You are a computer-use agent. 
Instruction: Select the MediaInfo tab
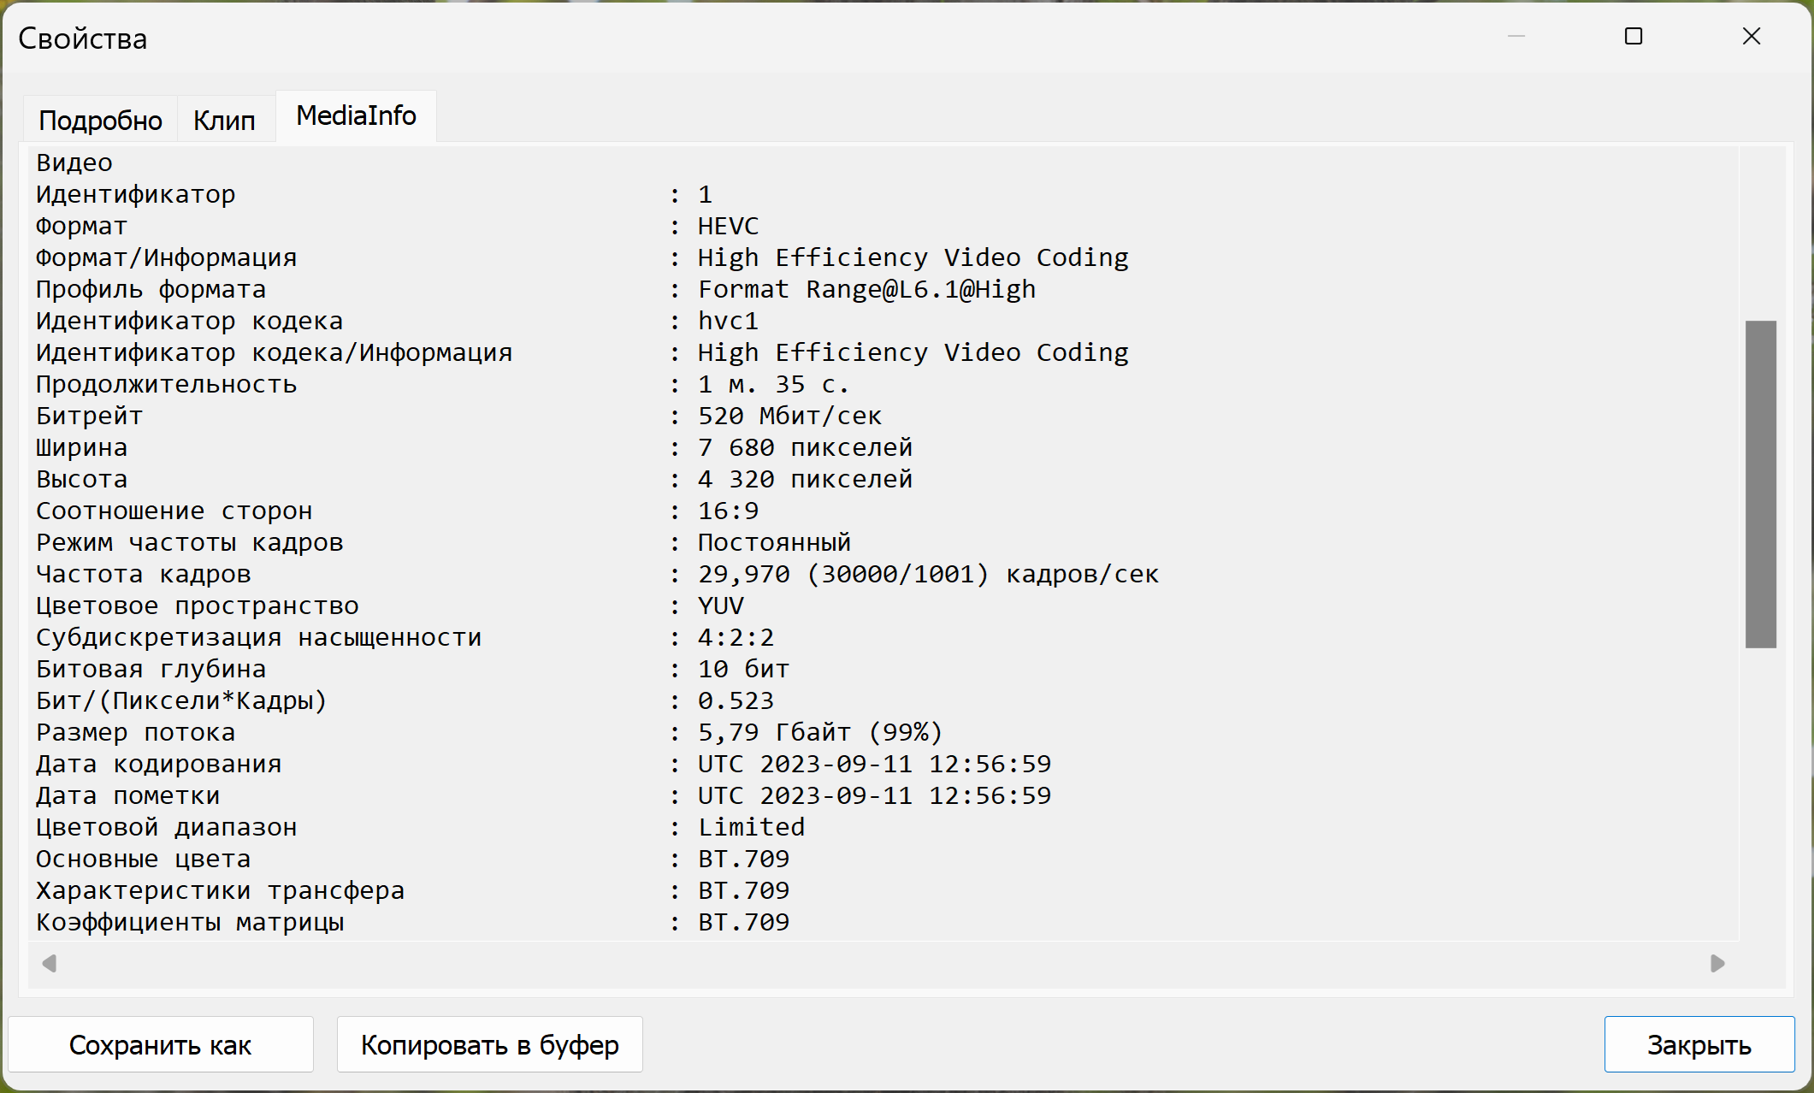coord(356,115)
